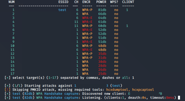Click the 25db power value
Screen dimensions: 185x101
(102, 74)
